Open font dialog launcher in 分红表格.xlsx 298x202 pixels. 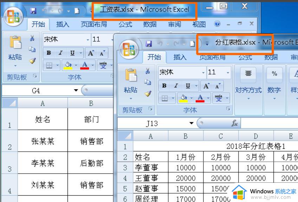tap(228, 109)
